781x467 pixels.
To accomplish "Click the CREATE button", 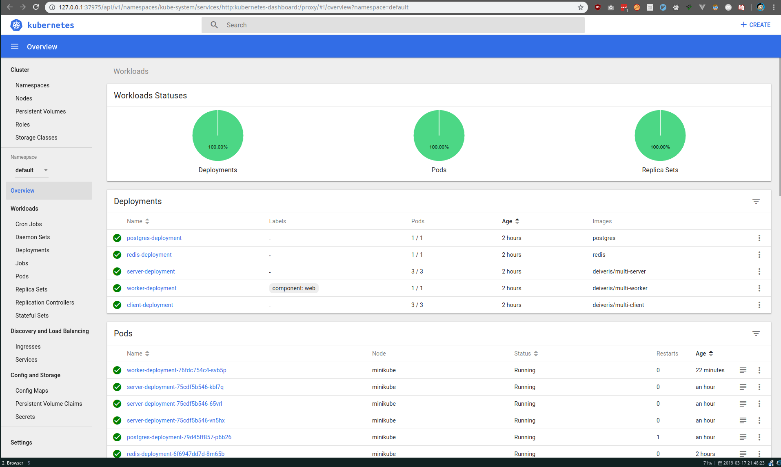I will [x=755, y=25].
